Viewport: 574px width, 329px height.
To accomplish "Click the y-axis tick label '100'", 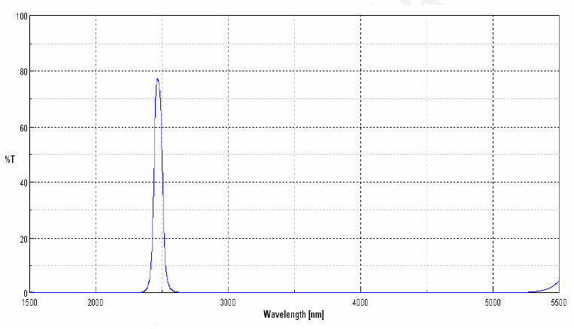I will coord(22,17).
